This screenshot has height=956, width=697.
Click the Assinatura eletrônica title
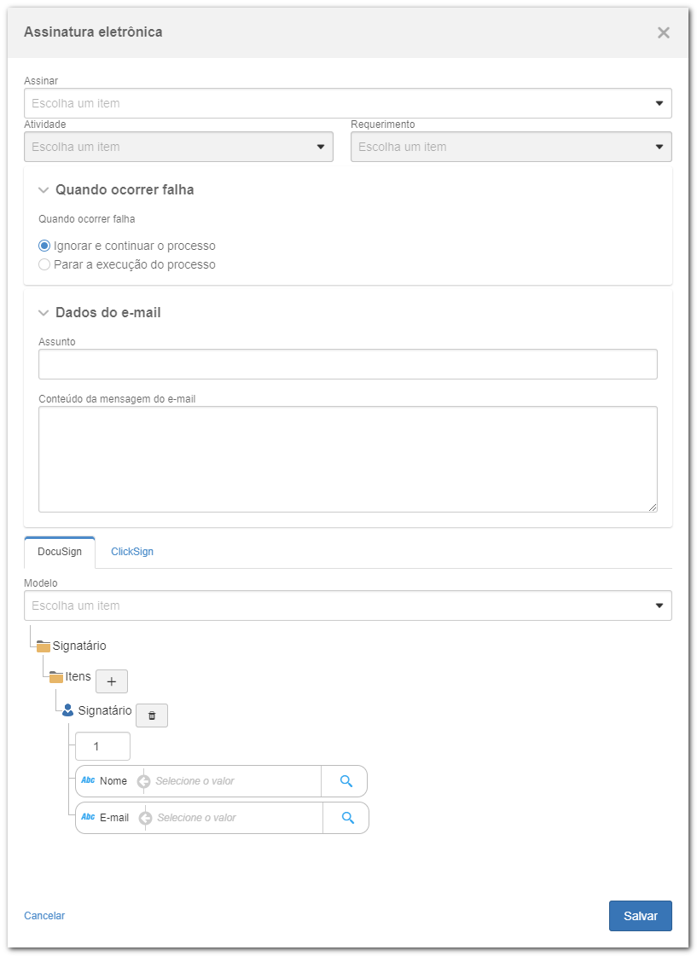click(93, 32)
